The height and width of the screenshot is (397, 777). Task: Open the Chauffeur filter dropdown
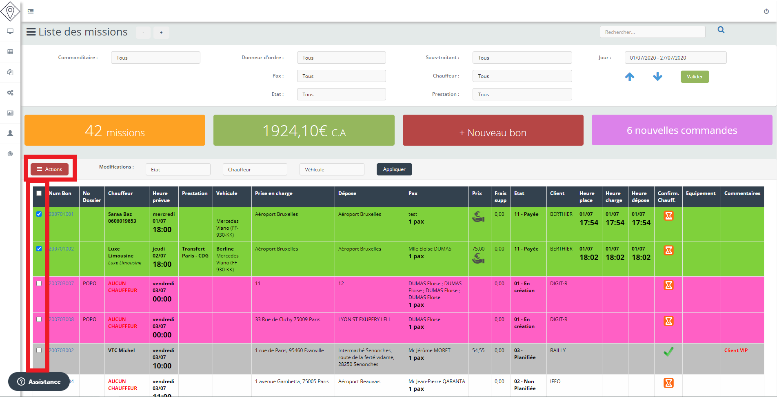tap(522, 76)
